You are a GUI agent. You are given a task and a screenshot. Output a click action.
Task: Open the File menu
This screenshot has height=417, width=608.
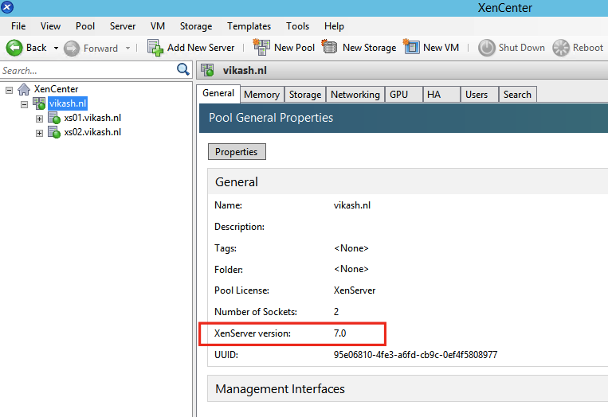point(18,26)
